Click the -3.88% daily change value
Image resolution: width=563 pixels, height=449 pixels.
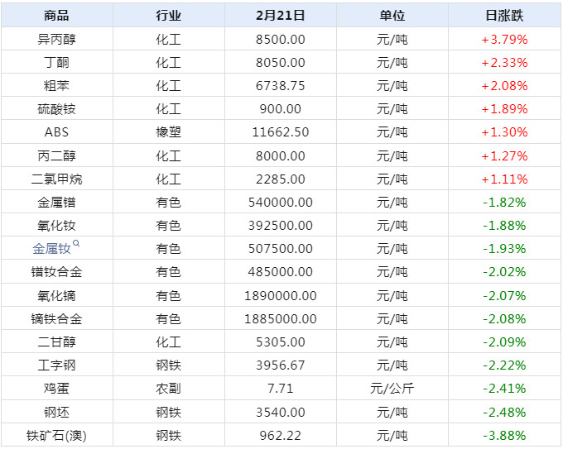pos(504,436)
